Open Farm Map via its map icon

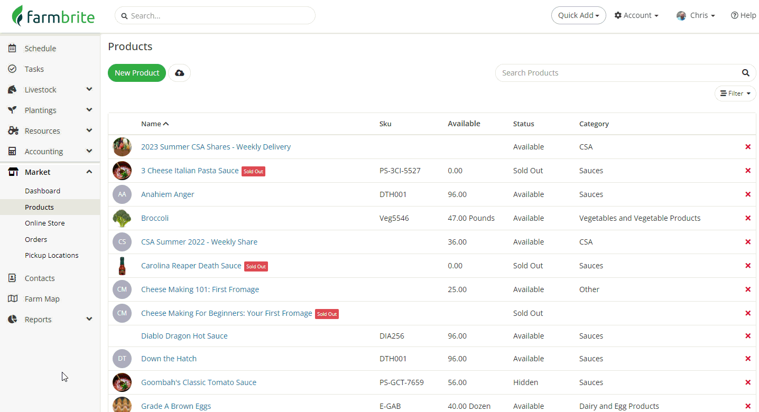[13, 298]
